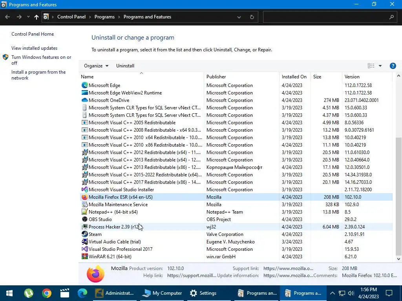Click the Visual Studio Professional 2017 icon

tap(85, 249)
